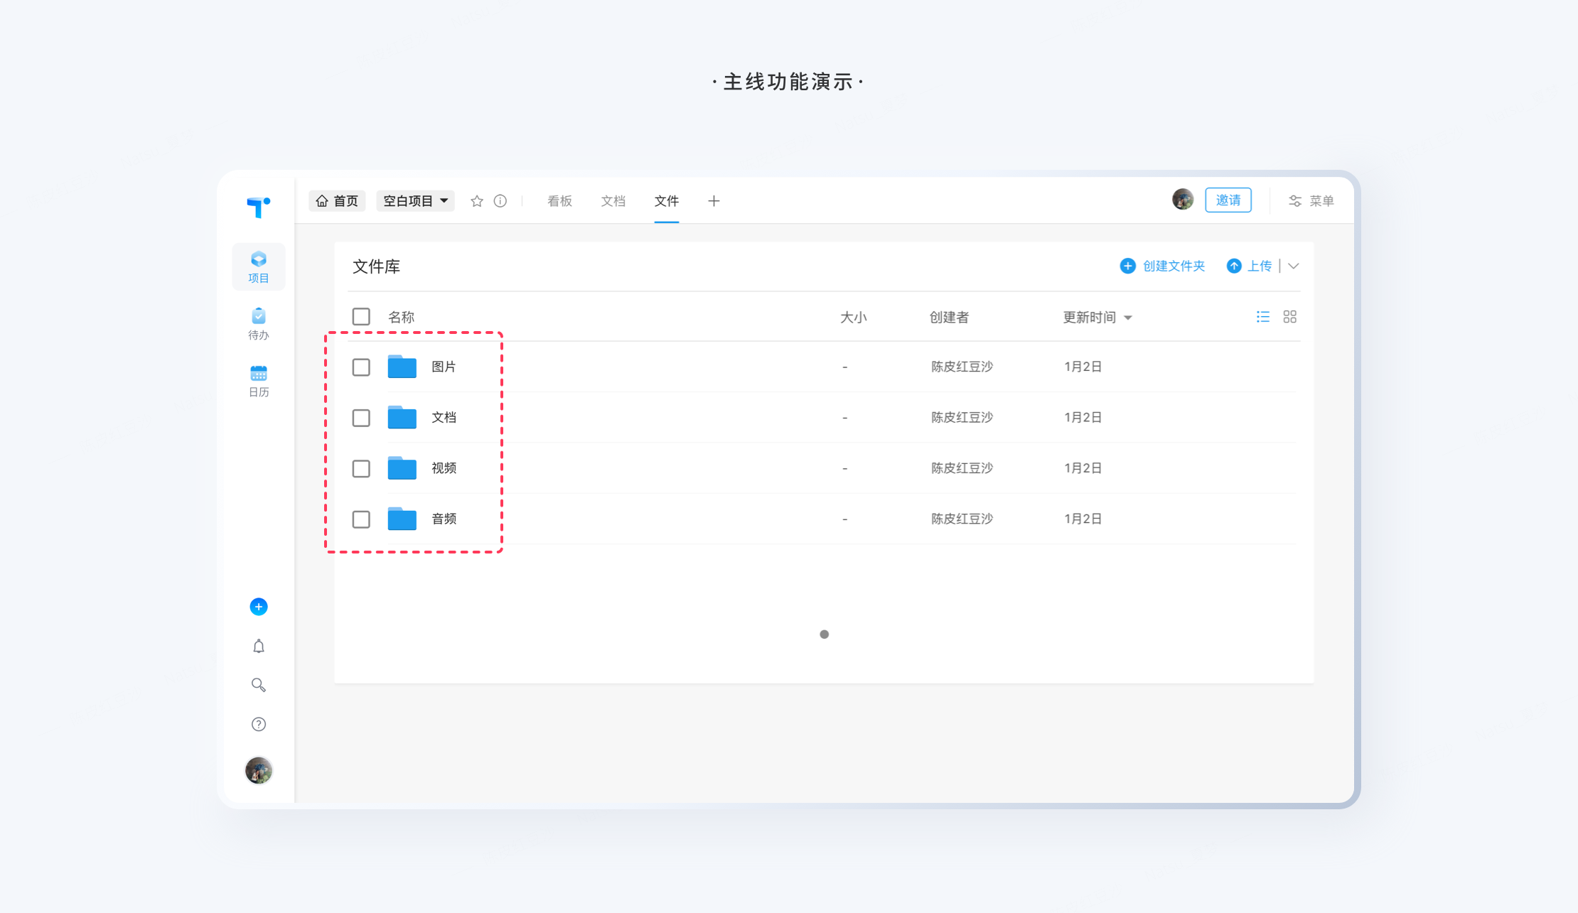Star the project as favorite

tap(477, 201)
